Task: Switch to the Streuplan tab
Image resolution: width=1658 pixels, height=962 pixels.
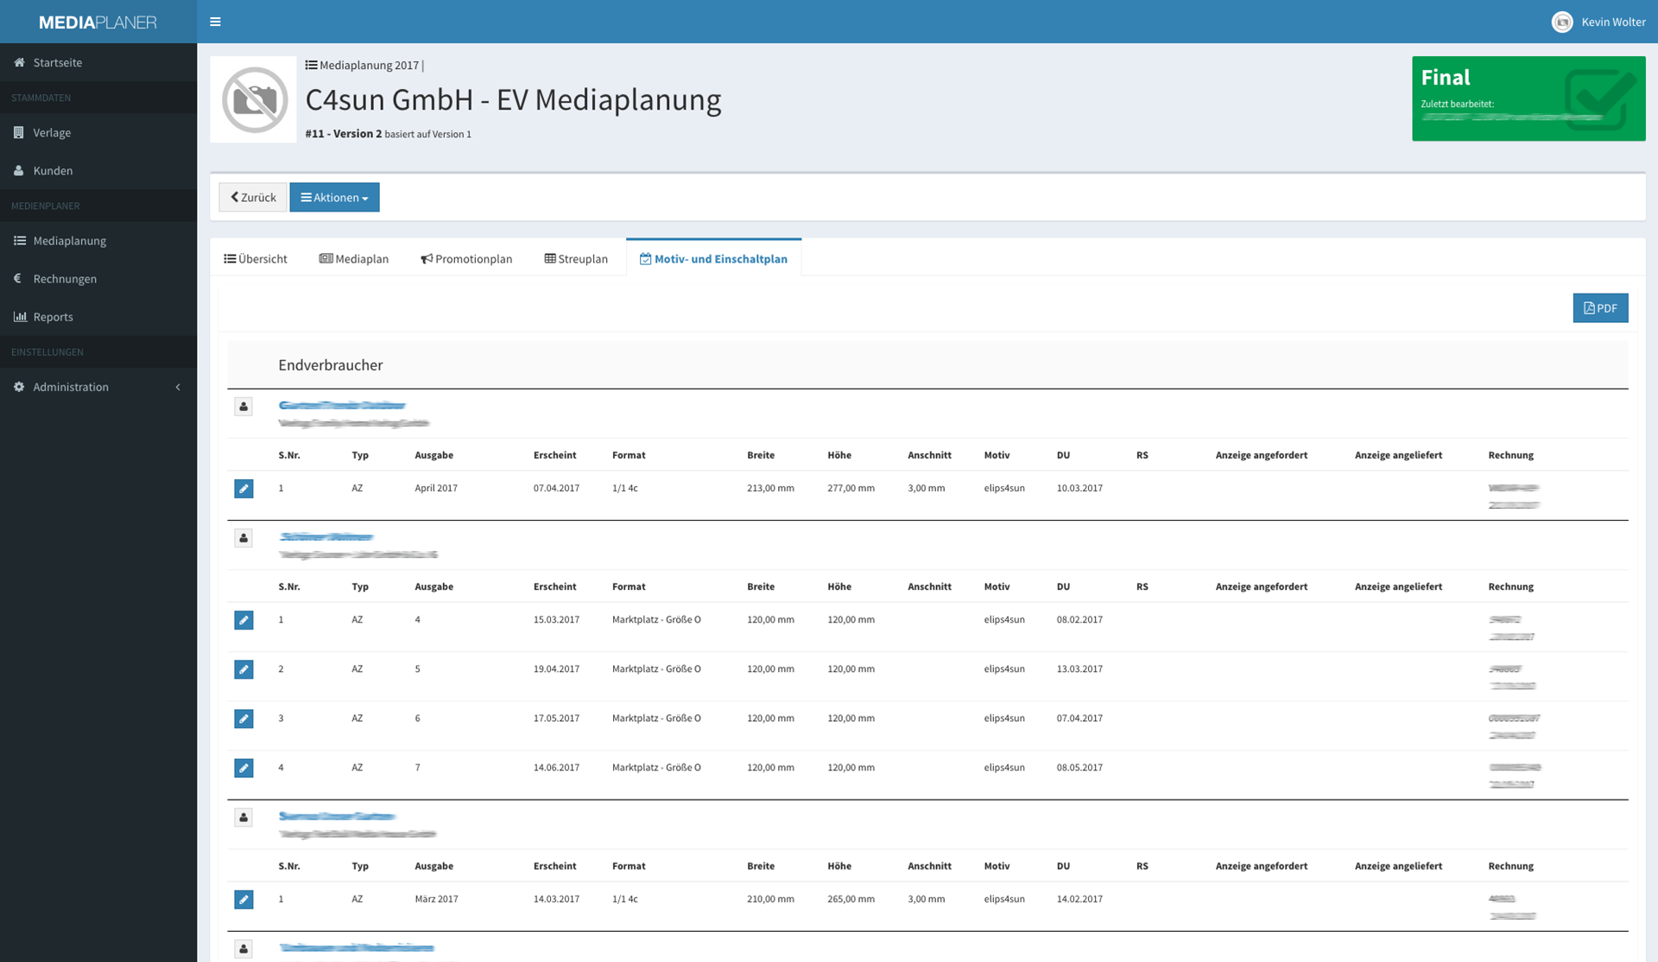Action: coord(576,258)
